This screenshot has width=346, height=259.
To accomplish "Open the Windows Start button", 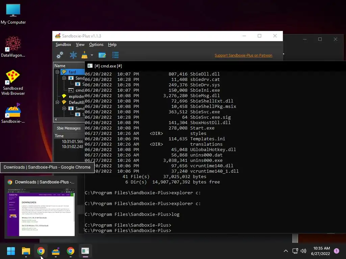I will coord(11,251).
